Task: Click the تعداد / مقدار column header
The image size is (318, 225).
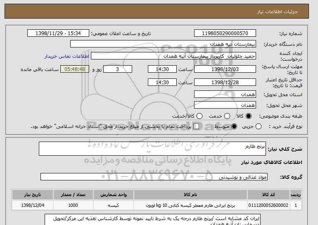Action: pyautogui.click(x=73, y=194)
